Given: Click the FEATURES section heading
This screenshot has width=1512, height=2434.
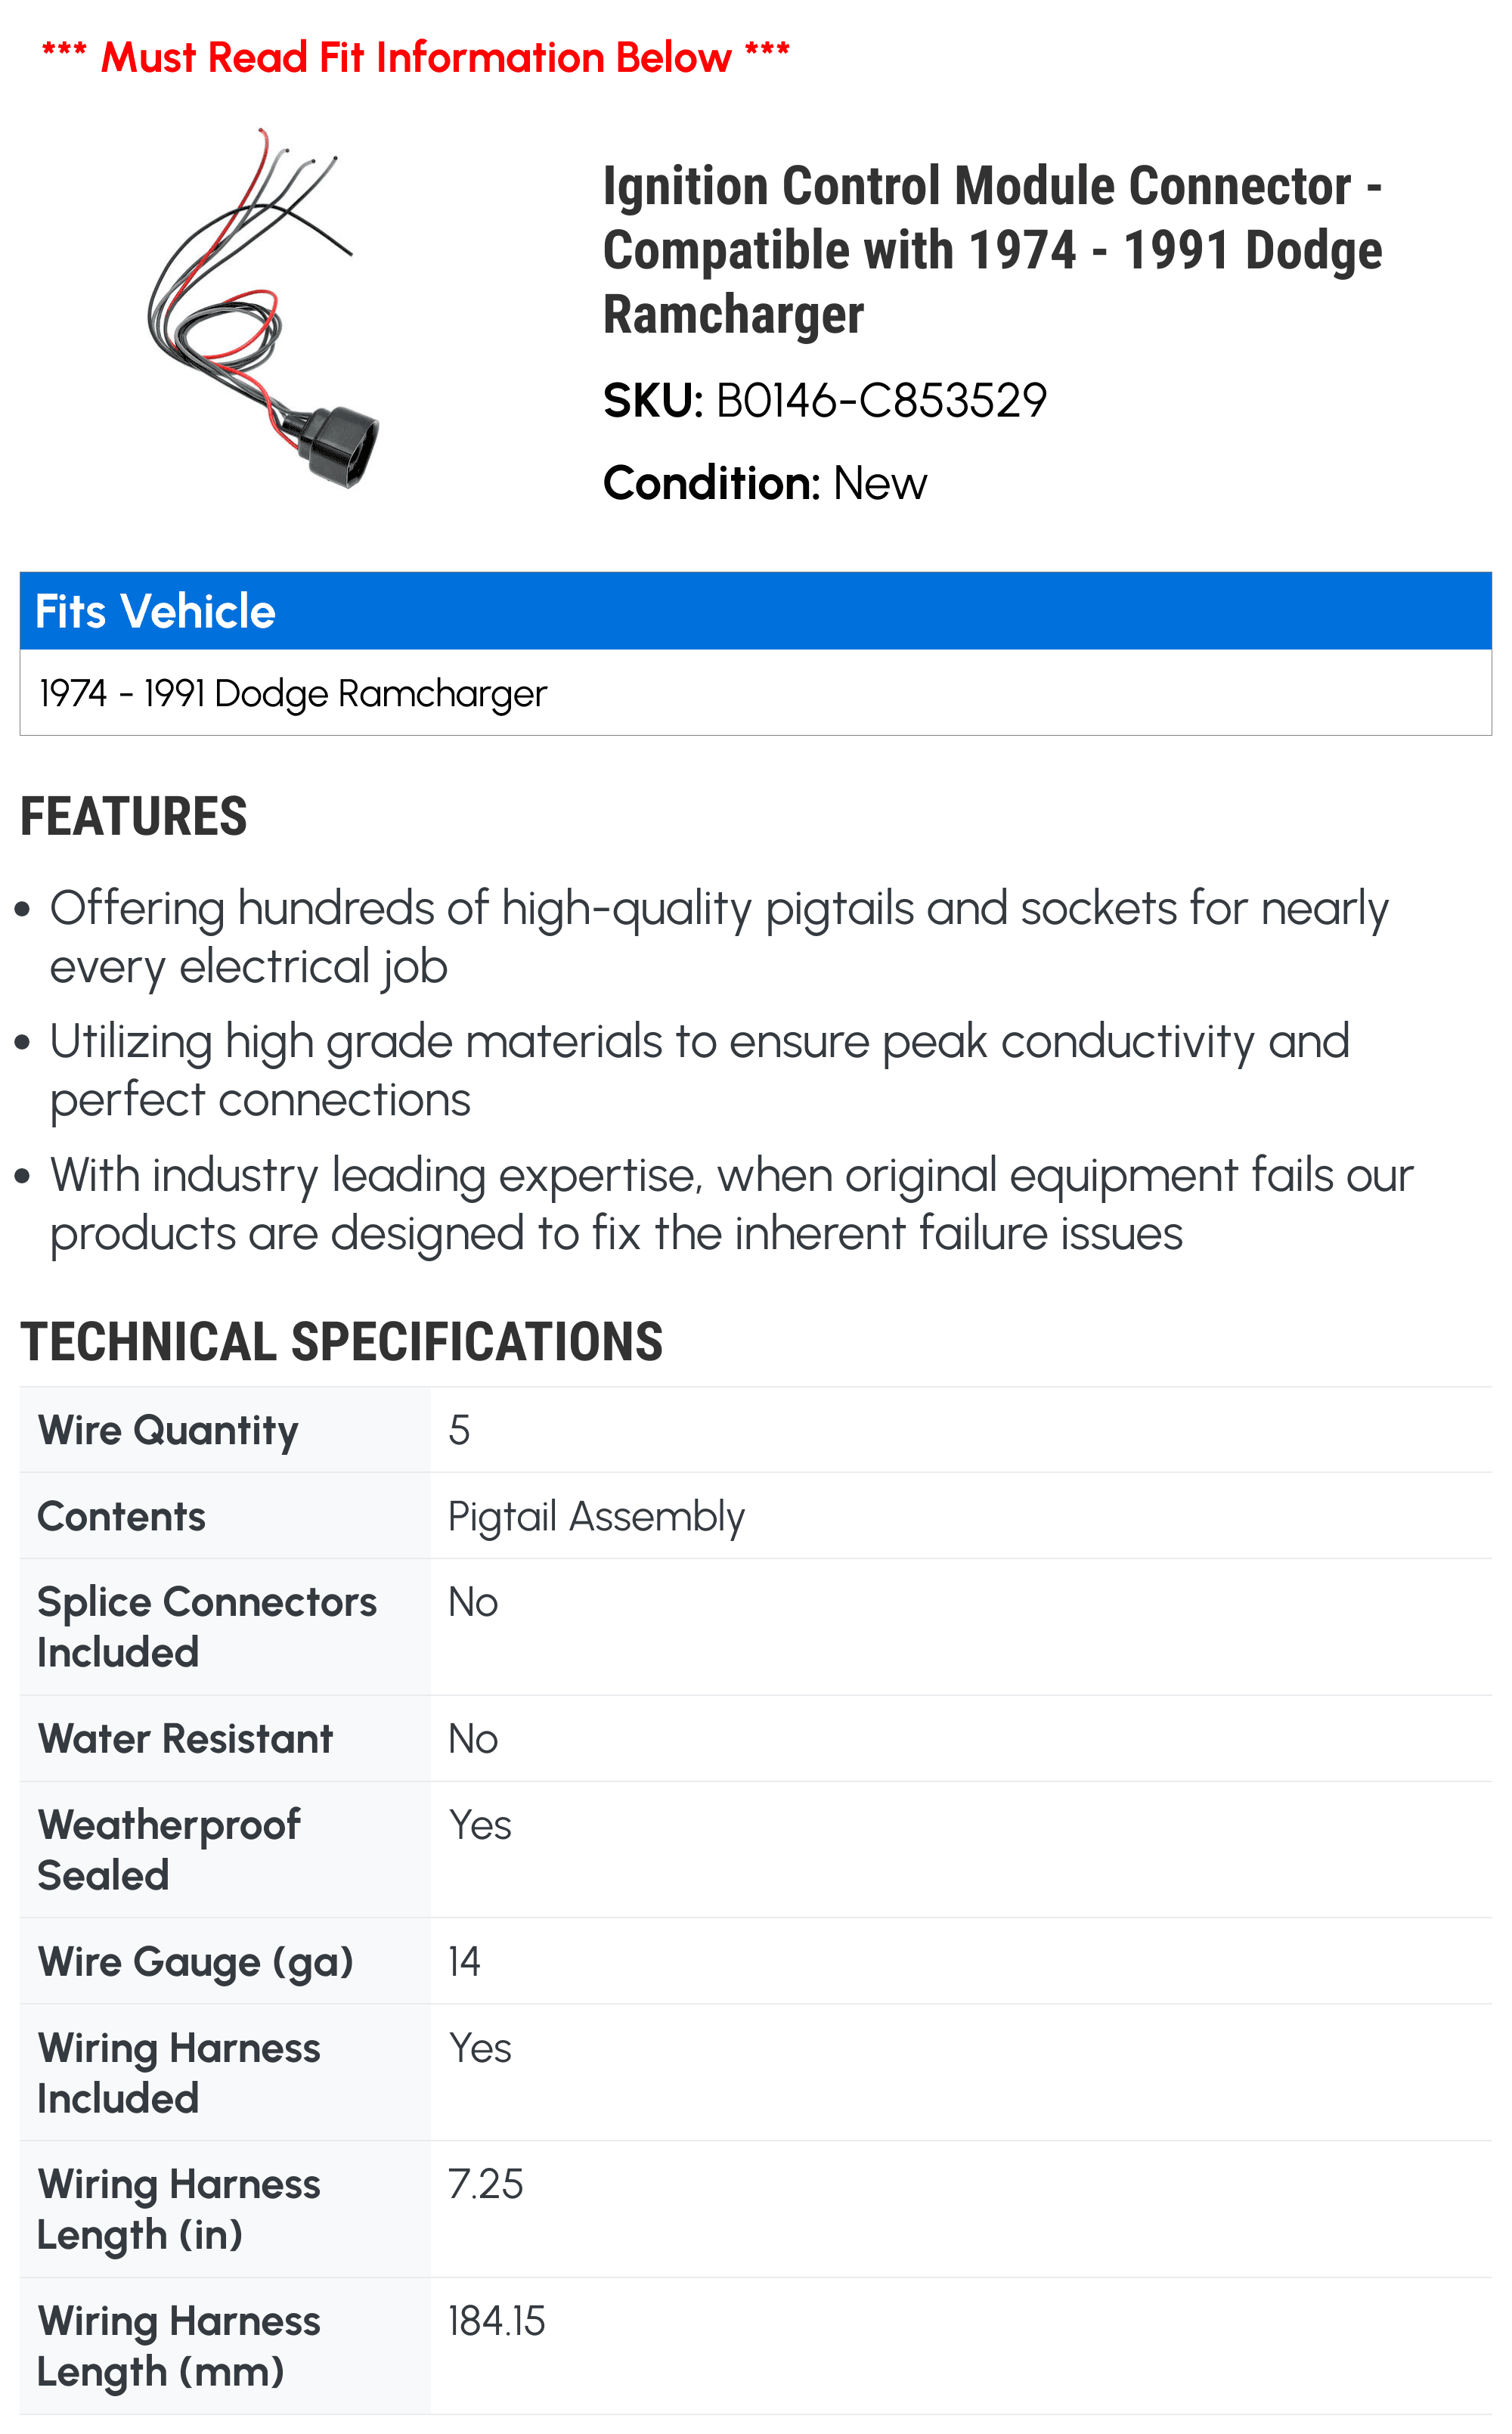Looking at the screenshot, I should [134, 817].
